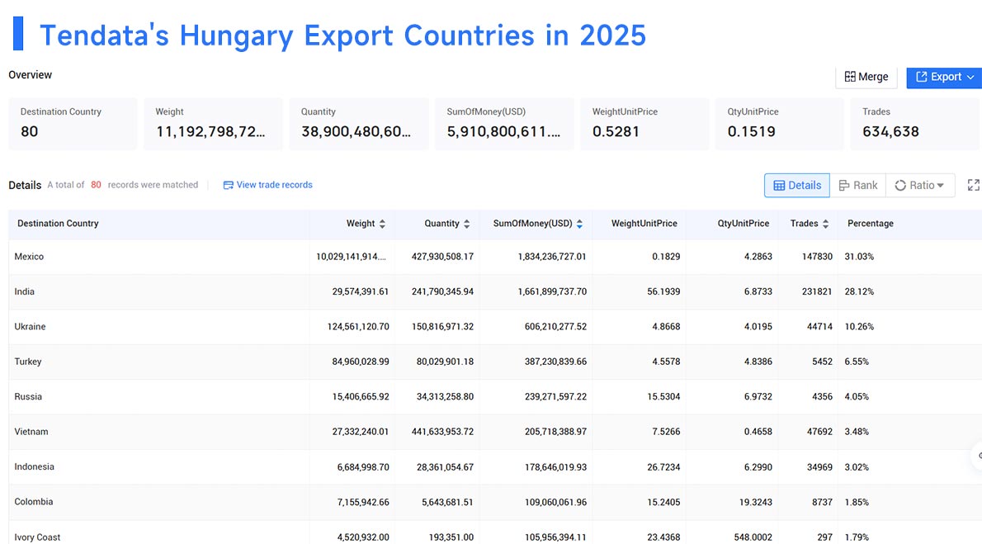
Task: Expand table to fullscreen icon
Action: click(973, 185)
